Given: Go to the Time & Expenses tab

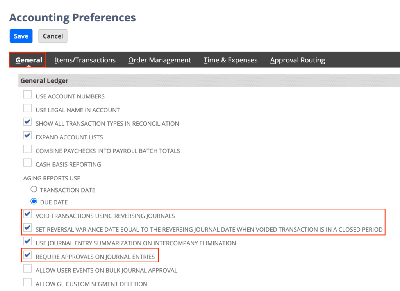Looking at the screenshot, I should pyautogui.click(x=230, y=60).
